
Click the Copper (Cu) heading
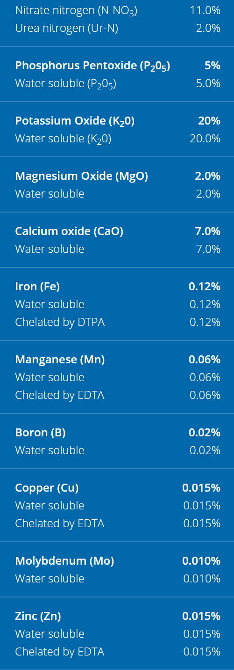pos(47,488)
